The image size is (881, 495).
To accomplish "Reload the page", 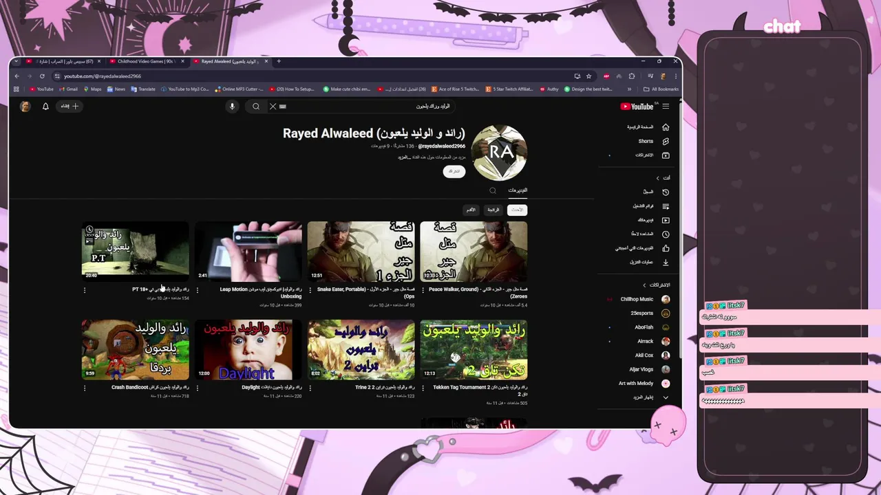I will [x=42, y=76].
